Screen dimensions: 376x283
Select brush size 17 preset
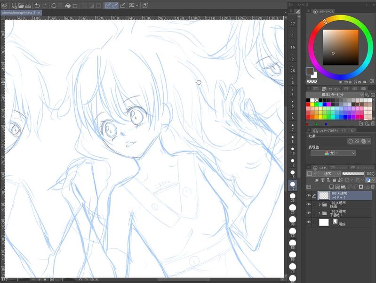(x=293, y=186)
